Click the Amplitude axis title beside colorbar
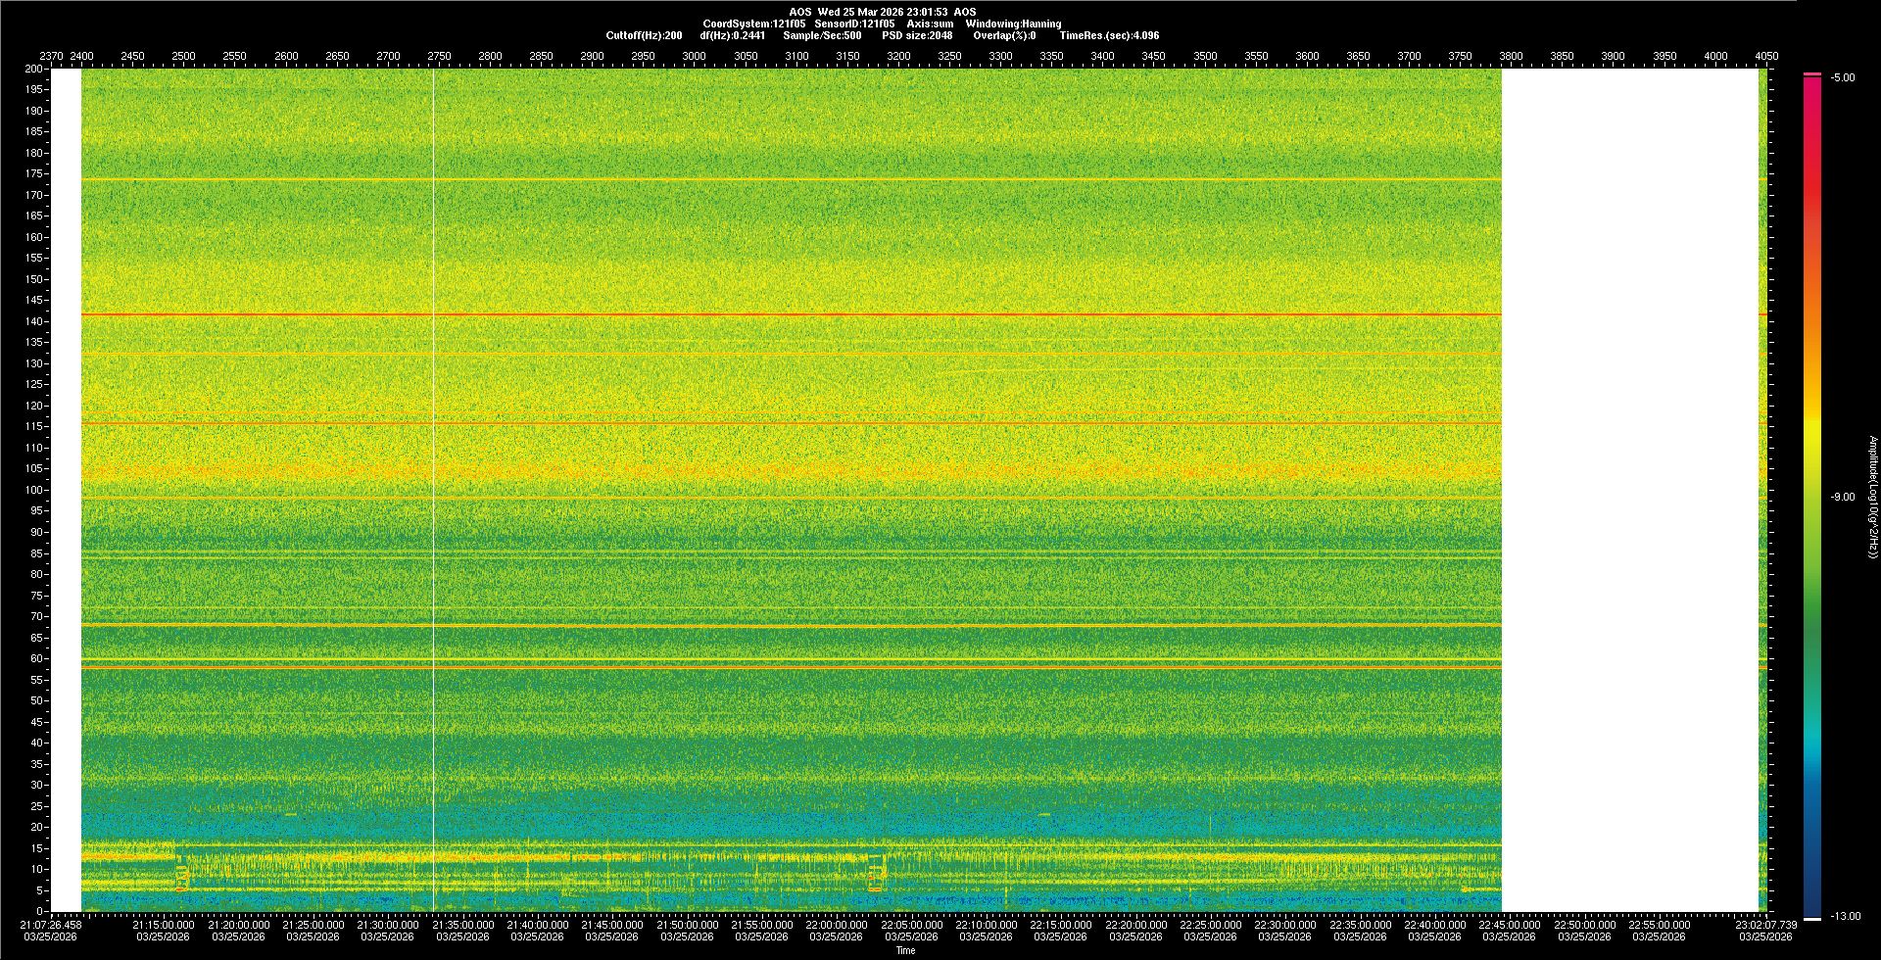 [1872, 497]
